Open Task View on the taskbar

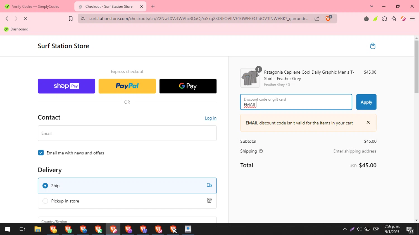(x=22, y=229)
